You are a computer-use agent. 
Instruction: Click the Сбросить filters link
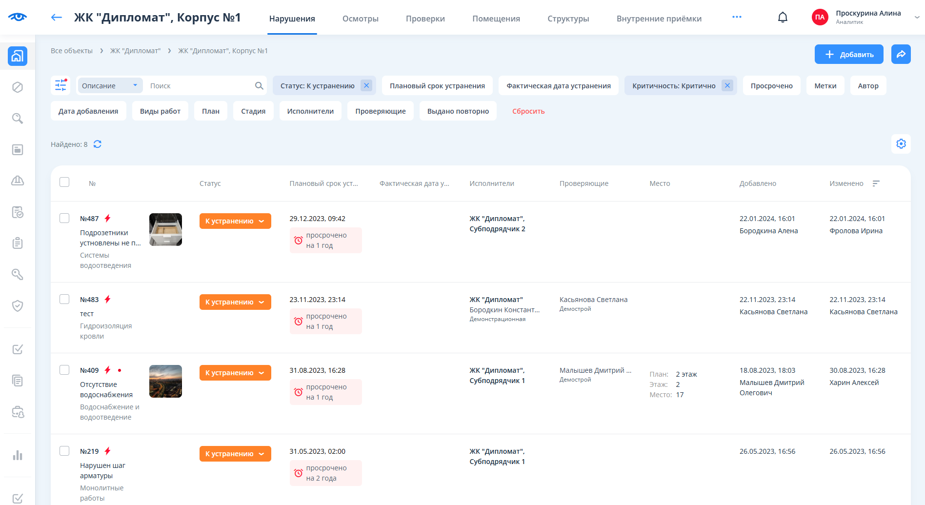[528, 111]
